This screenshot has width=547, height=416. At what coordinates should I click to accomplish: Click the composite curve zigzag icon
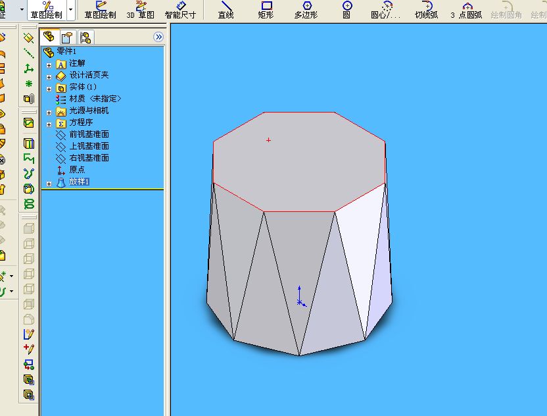(29, 158)
